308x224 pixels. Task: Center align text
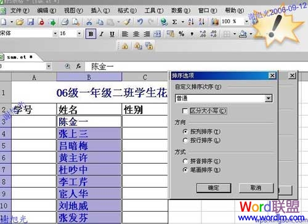tap(136, 34)
